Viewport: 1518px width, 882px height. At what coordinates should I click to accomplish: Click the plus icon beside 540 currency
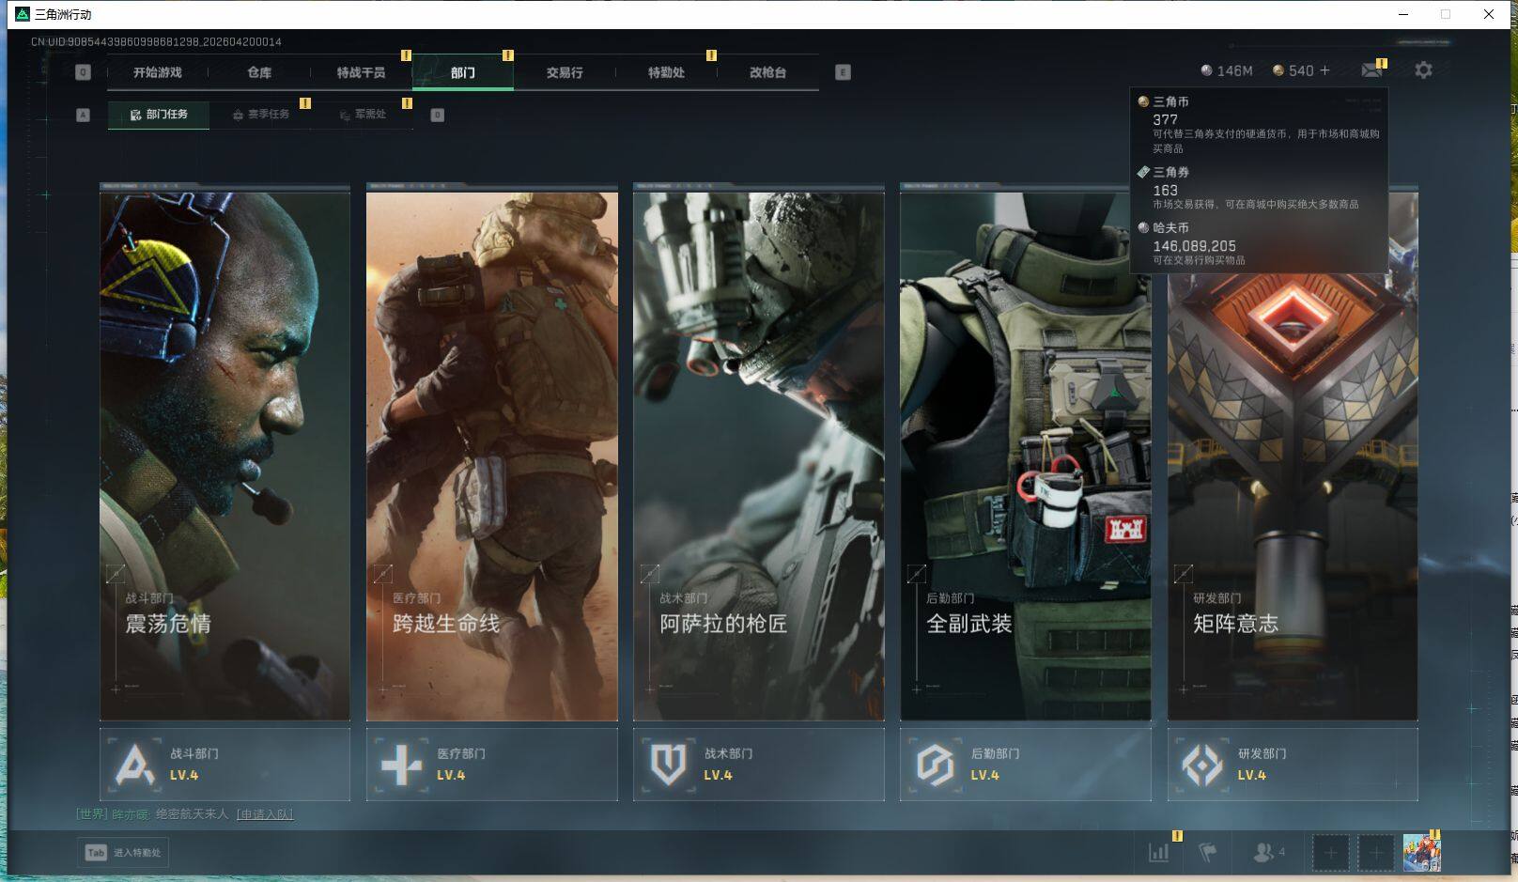(1324, 70)
